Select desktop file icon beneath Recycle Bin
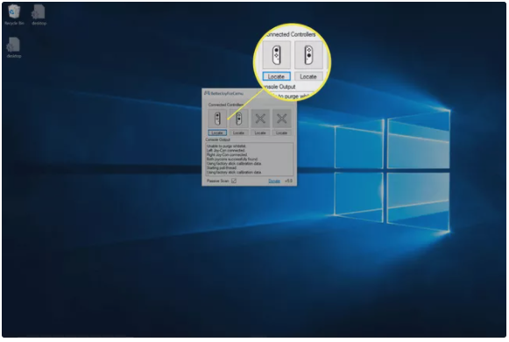The width and height of the screenshot is (509, 342). 14,47
